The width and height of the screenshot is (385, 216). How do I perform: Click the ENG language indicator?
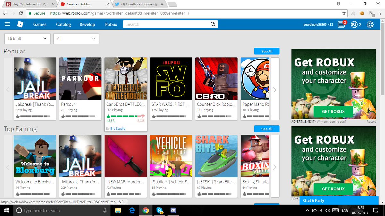tap(345, 210)
